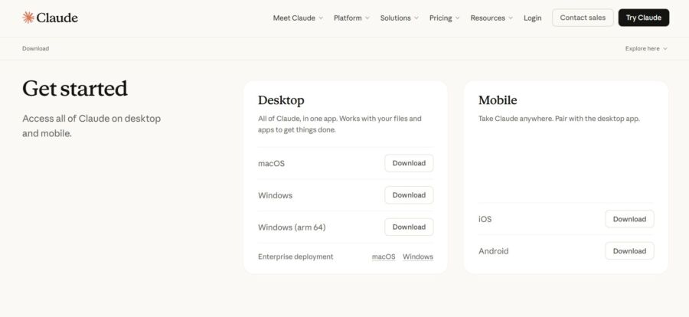Click the Contact sales button

tap(583, 18)
